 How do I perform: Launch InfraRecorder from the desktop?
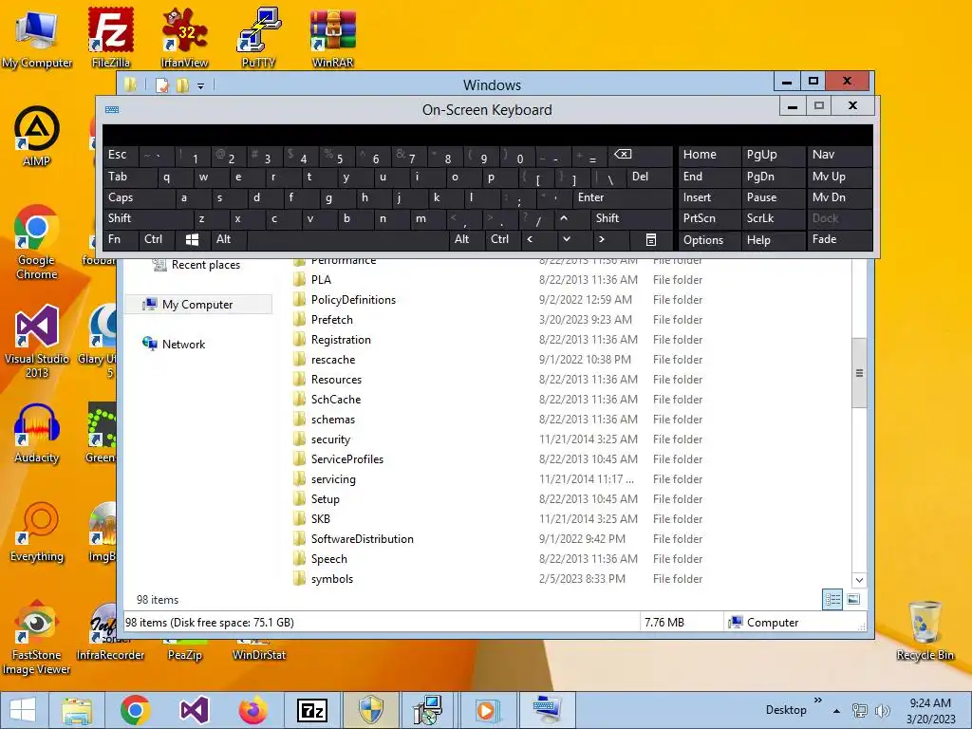point(110,632)
